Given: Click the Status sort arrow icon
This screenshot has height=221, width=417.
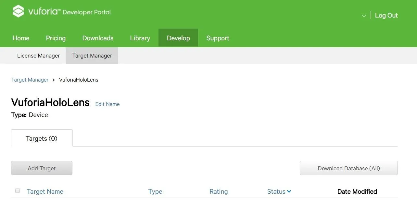Looking at the screenshot, I should (x=289, y=191).
